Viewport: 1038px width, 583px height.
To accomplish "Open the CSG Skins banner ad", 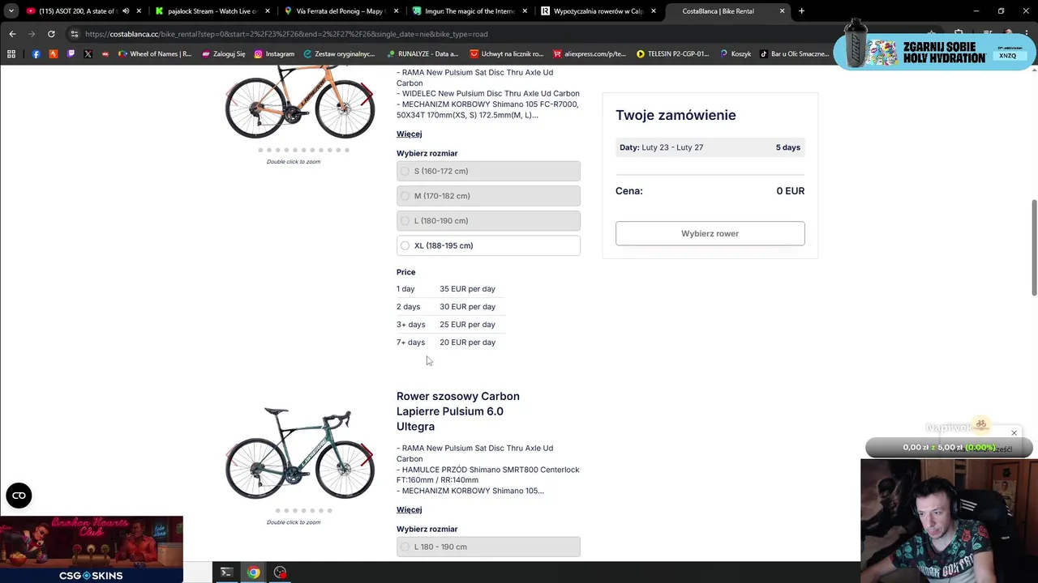I will pos(92,549).
